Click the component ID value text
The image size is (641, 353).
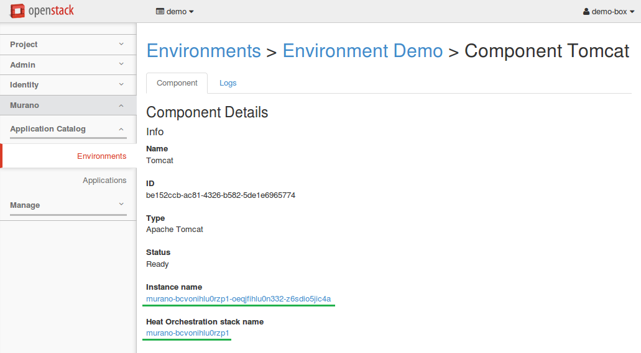pos(220,195)
